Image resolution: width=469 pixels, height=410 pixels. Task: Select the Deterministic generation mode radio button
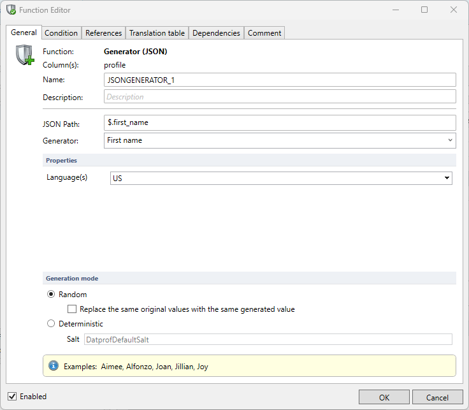[x=51, y=323]
